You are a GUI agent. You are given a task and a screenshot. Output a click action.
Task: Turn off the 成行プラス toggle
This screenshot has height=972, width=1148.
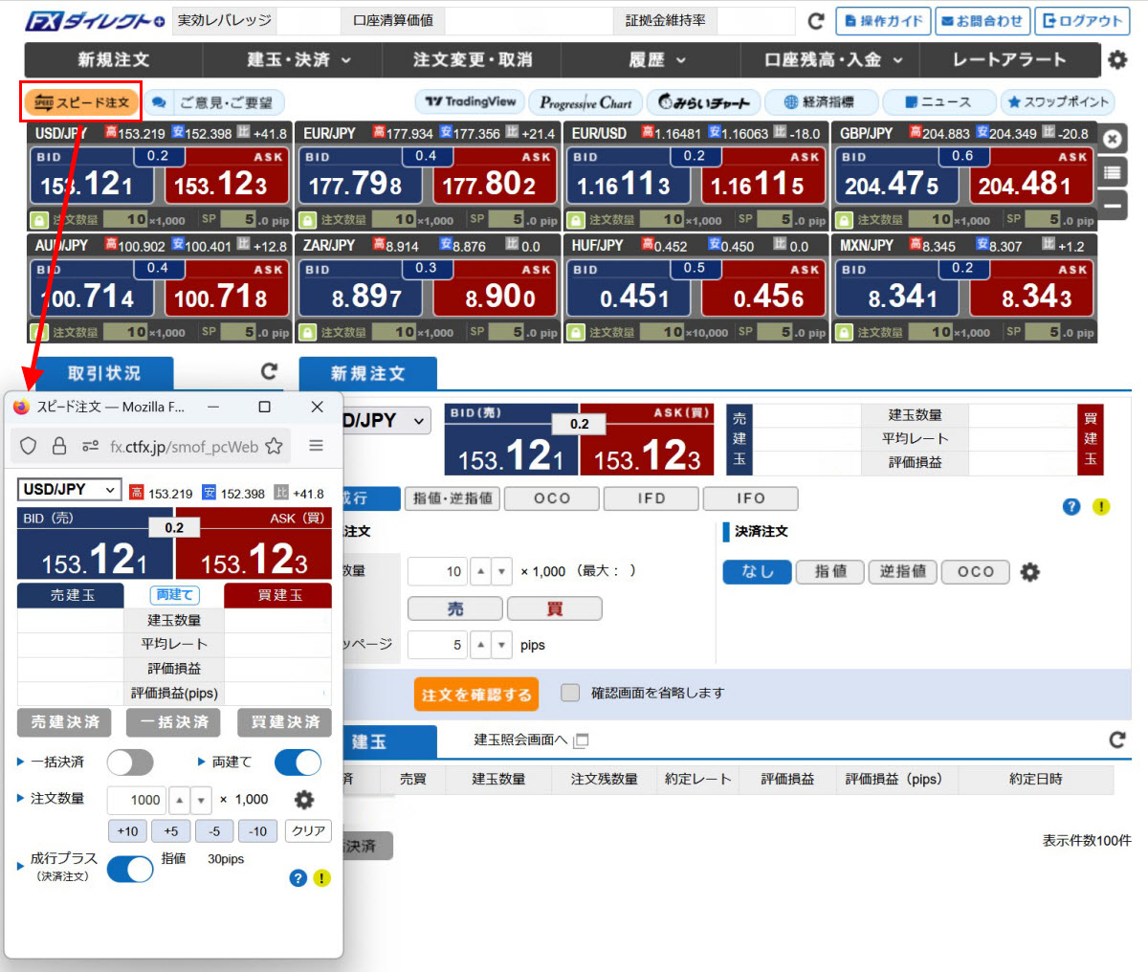tap(130, 869)
